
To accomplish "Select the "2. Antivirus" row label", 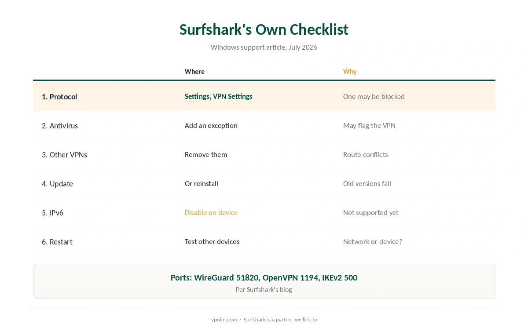I will point(60,126).
